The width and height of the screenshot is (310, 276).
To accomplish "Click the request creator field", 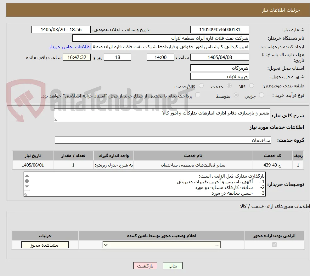I will click(170, 47).
